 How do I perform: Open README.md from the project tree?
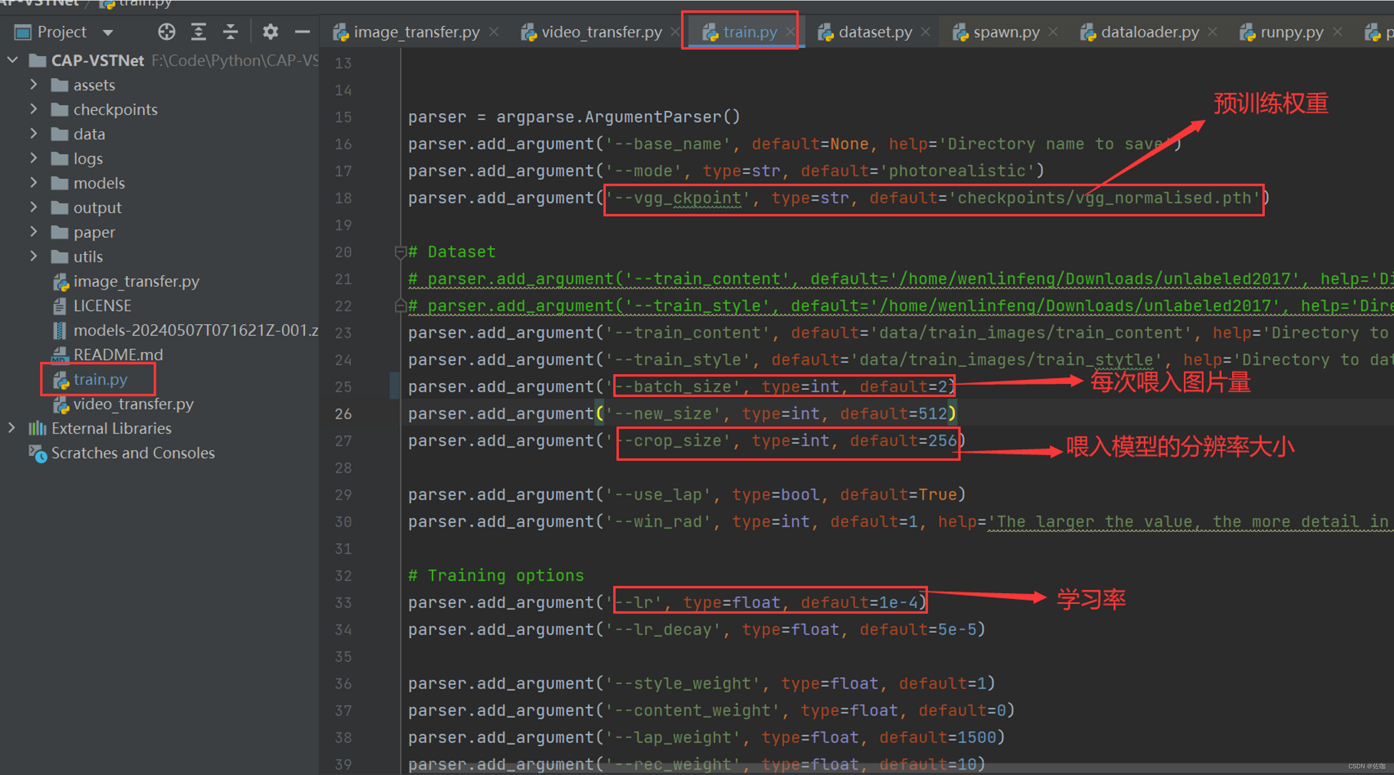point(118,355)
